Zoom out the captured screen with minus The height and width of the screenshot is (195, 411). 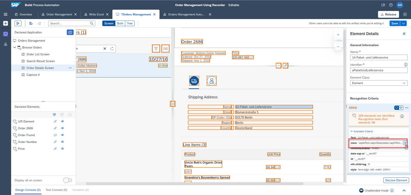[338, 46]
